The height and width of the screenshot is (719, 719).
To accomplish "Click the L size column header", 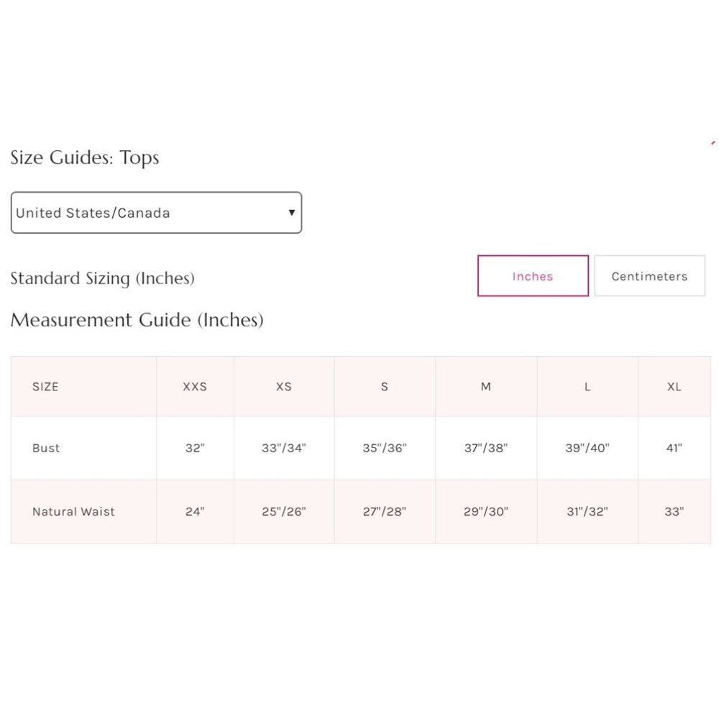I will pyautogui.click(x=587, y=387).
